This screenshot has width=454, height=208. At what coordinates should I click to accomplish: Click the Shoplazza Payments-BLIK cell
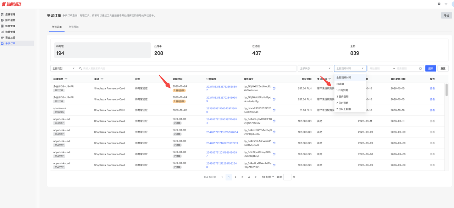pyautogui.click(x=110, y=110)
